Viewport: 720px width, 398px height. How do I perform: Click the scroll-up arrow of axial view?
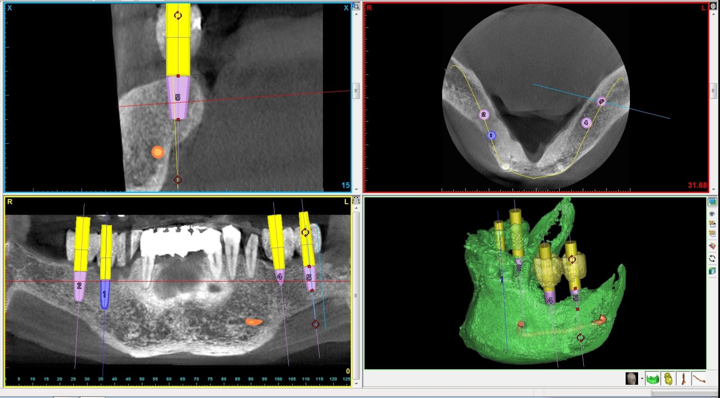point(713,14)
